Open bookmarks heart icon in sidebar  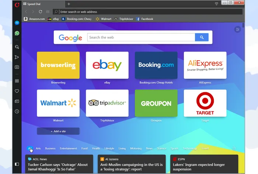coord(17,91)
